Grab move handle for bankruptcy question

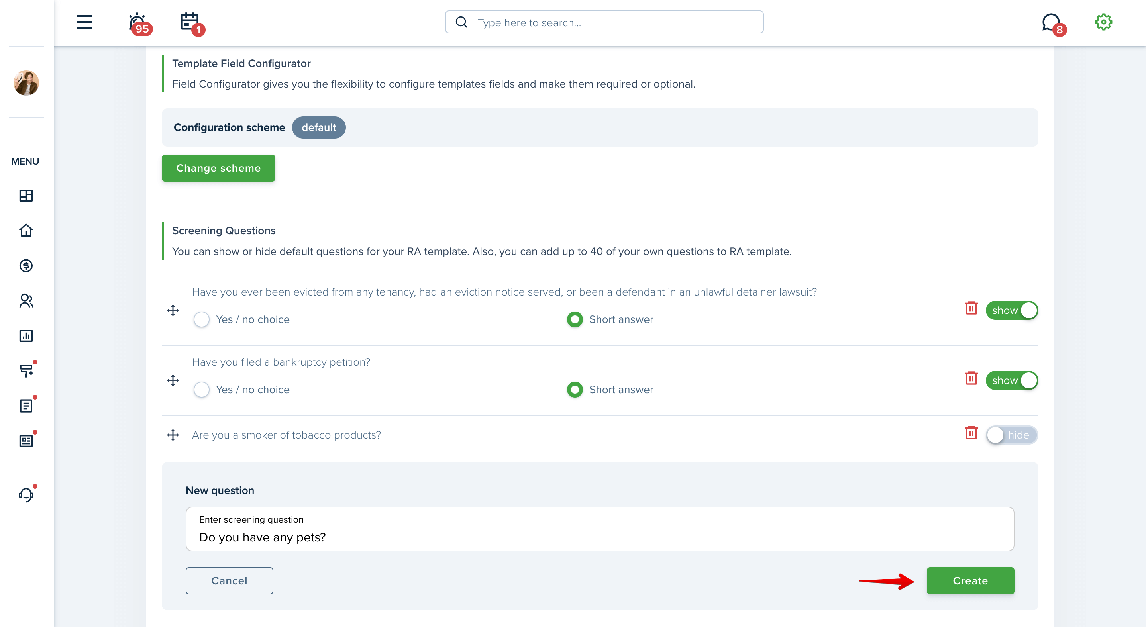(x=173, y=380)
